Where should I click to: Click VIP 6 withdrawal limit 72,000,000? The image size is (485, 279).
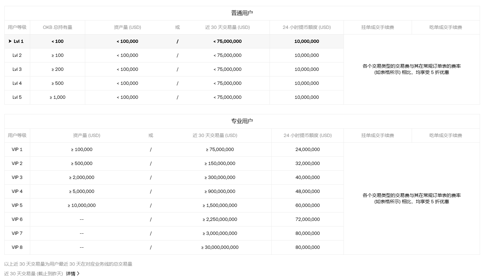(x=307, y=219)
